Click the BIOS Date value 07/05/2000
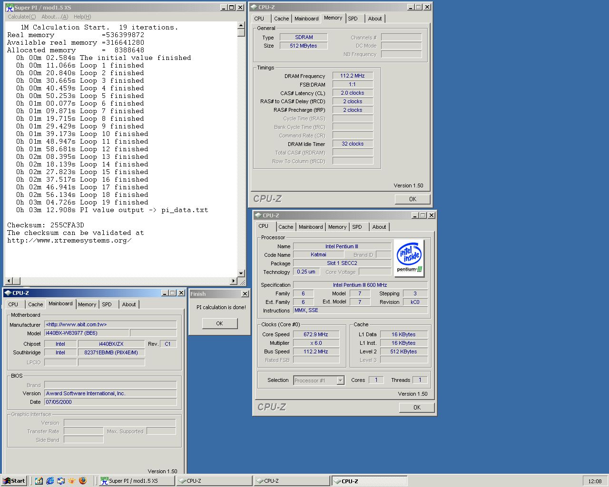The image size is (609, 487). coord(110,402)
